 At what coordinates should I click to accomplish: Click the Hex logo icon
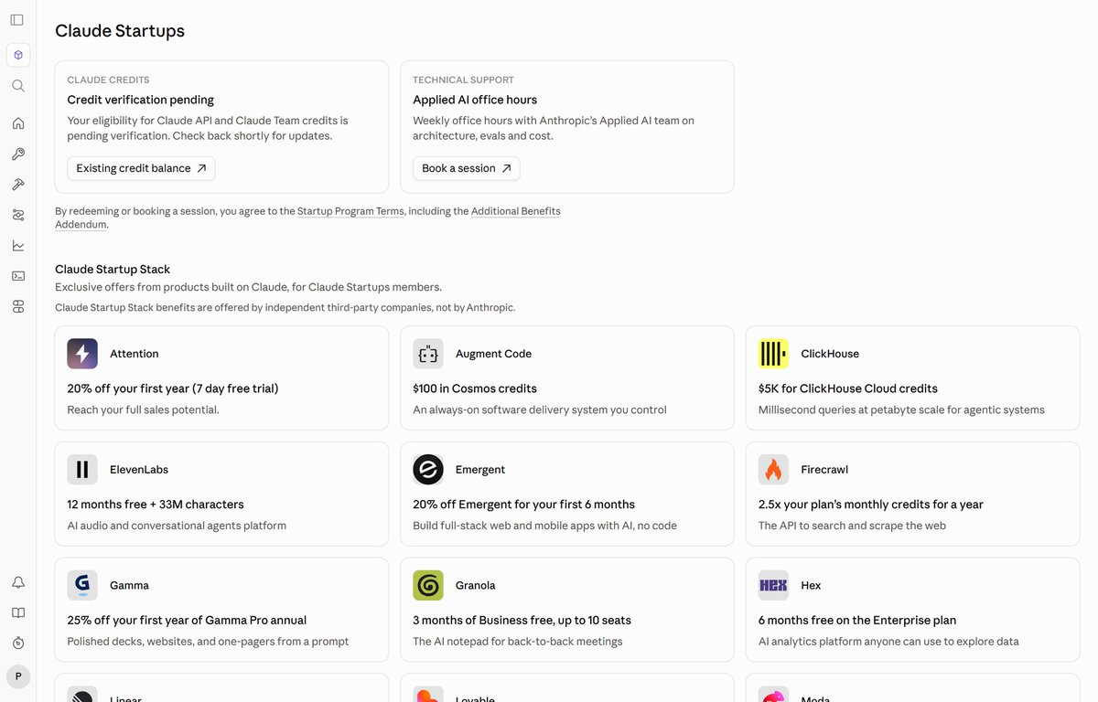click(x=773, y=585)
